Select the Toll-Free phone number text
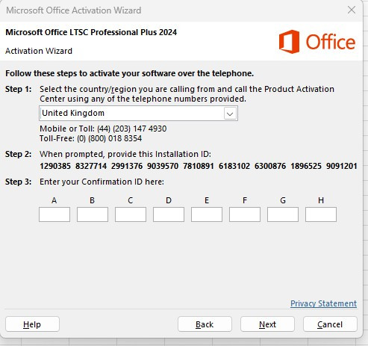This screenshot has height=346, width=368. (x=90, y=138)
